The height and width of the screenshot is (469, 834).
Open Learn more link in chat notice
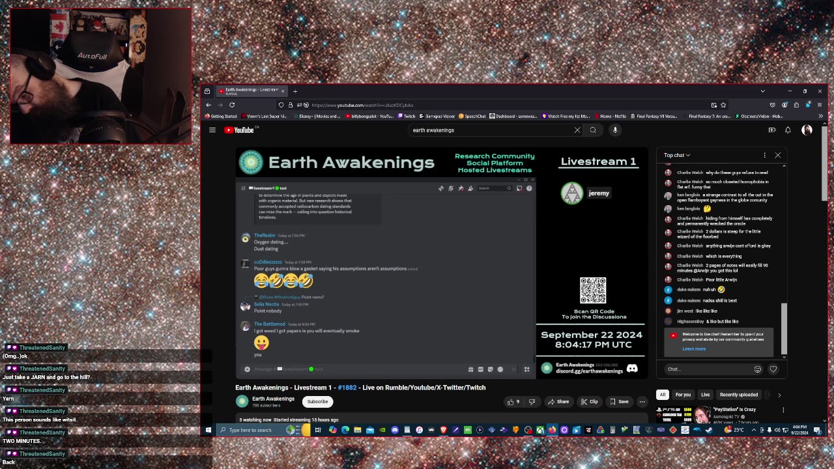[694, 349]
